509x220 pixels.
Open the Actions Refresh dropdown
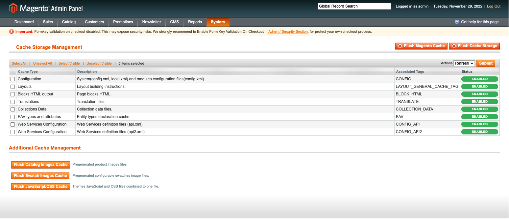[x=464, y=63]
